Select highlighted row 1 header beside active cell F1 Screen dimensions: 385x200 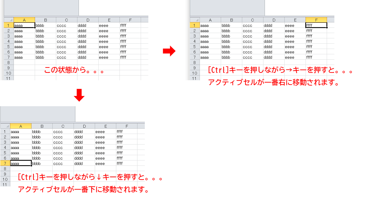pos(195,25)
